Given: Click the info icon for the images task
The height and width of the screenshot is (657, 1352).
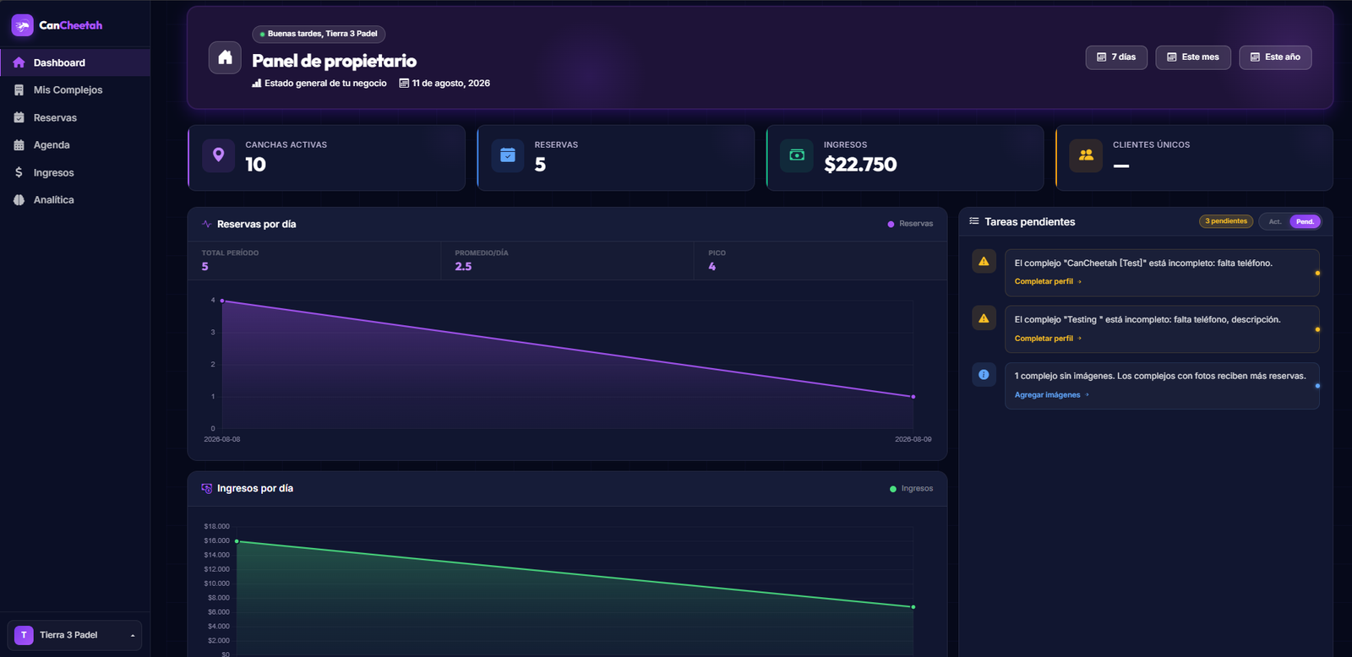Looking at the screenshot, I should coord(984,375).
